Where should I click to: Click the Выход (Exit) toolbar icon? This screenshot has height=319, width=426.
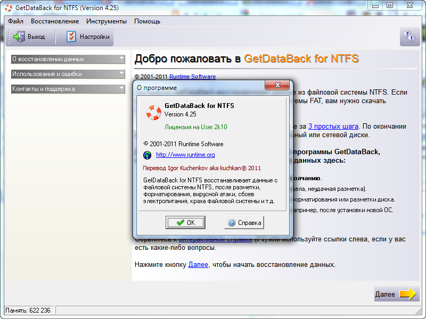click(19, 37)
